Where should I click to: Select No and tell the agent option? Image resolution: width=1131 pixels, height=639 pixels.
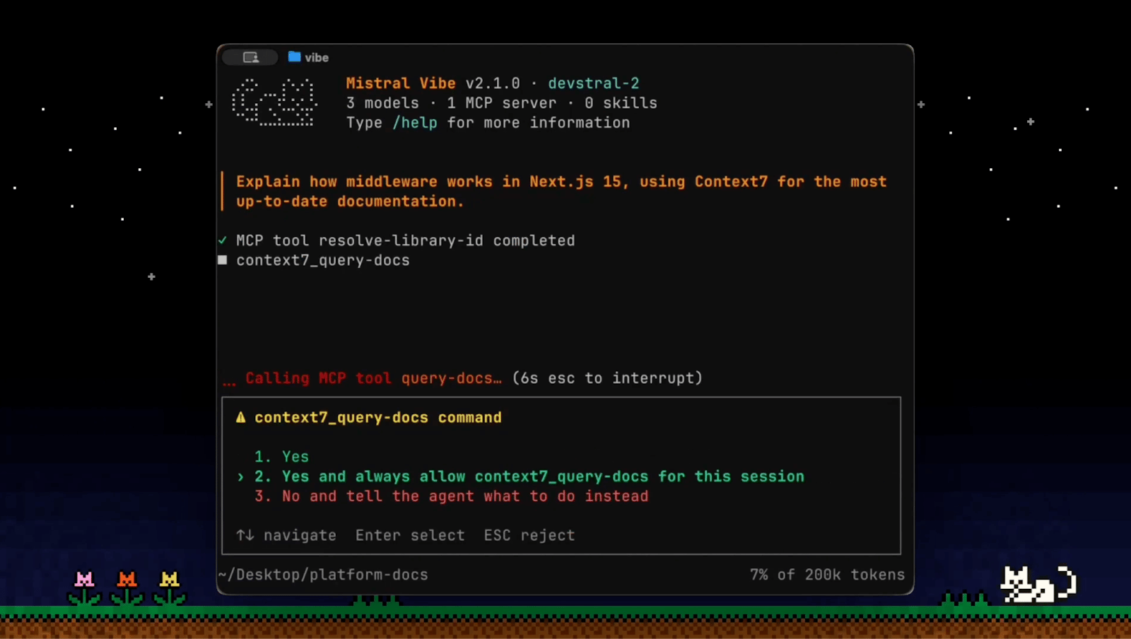click(452, 496)
